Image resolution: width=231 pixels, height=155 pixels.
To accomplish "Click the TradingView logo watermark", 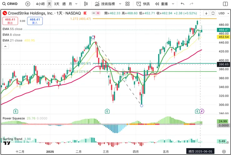I will tap(7, 143).
